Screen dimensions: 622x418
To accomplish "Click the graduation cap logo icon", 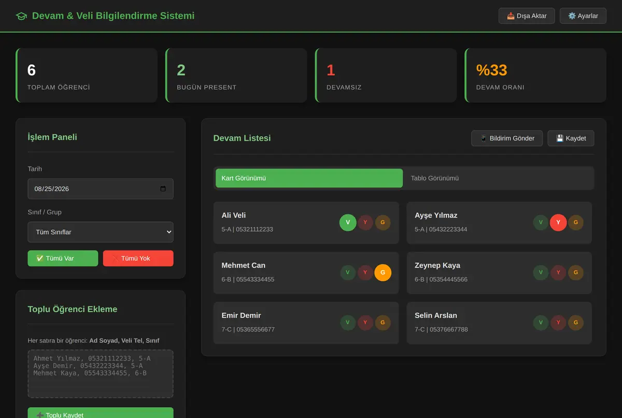I will (x=21, y=16).
